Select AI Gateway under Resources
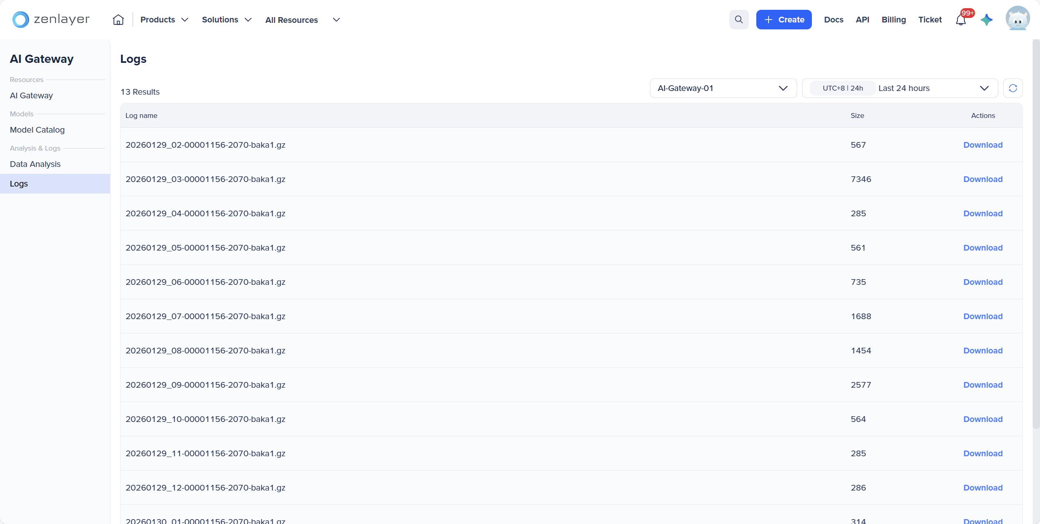 (x=31, y=95)
